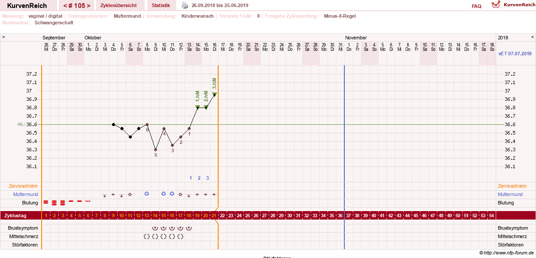Click the 1.hM green triangle marker

tap(197, 107)
